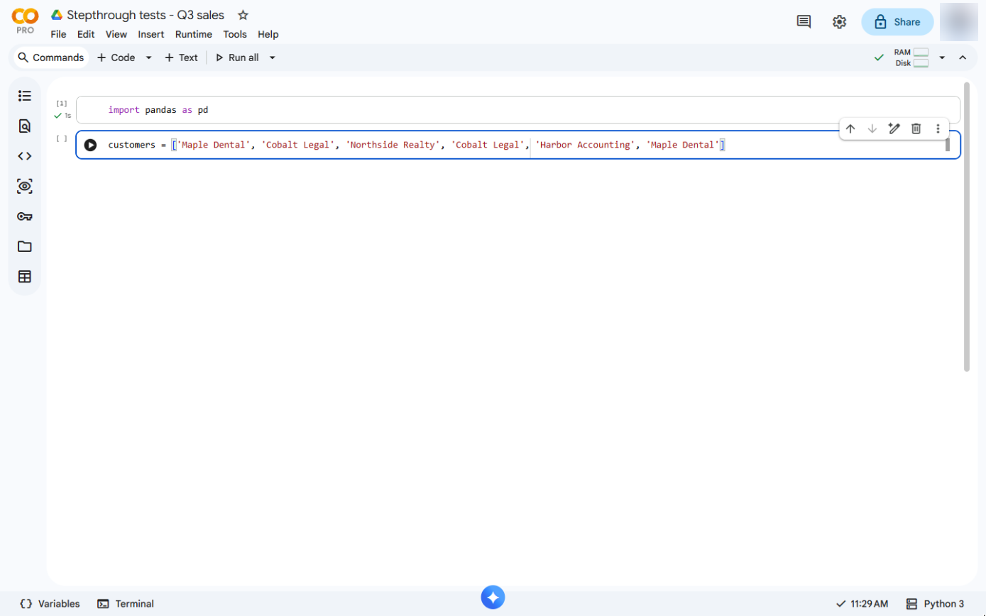Delete the selected cell
Image resolution: width=986 pixels, height=616 pixels.
click(x=916, y=128)
